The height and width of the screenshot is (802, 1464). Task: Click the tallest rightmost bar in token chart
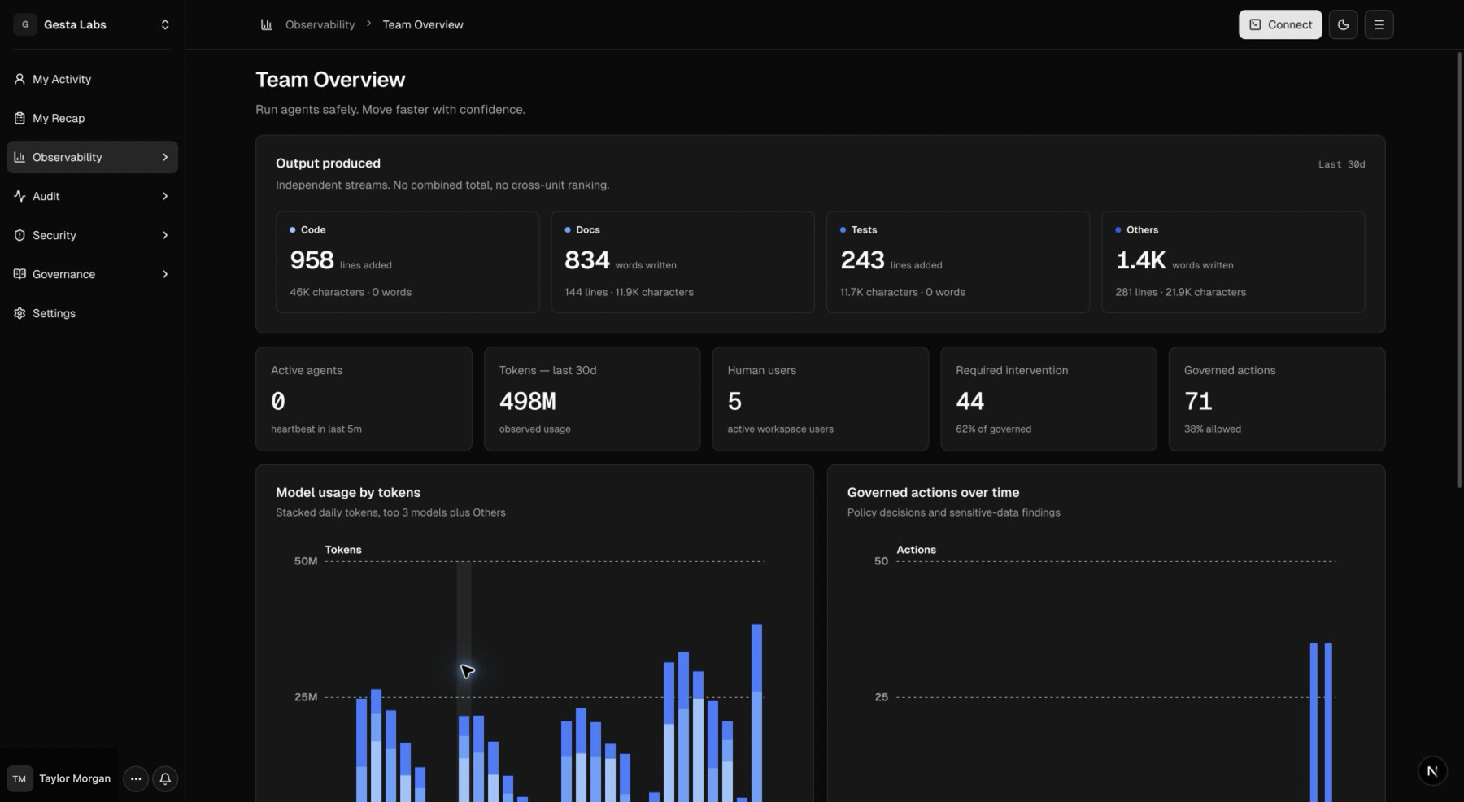tap(756, 713)
